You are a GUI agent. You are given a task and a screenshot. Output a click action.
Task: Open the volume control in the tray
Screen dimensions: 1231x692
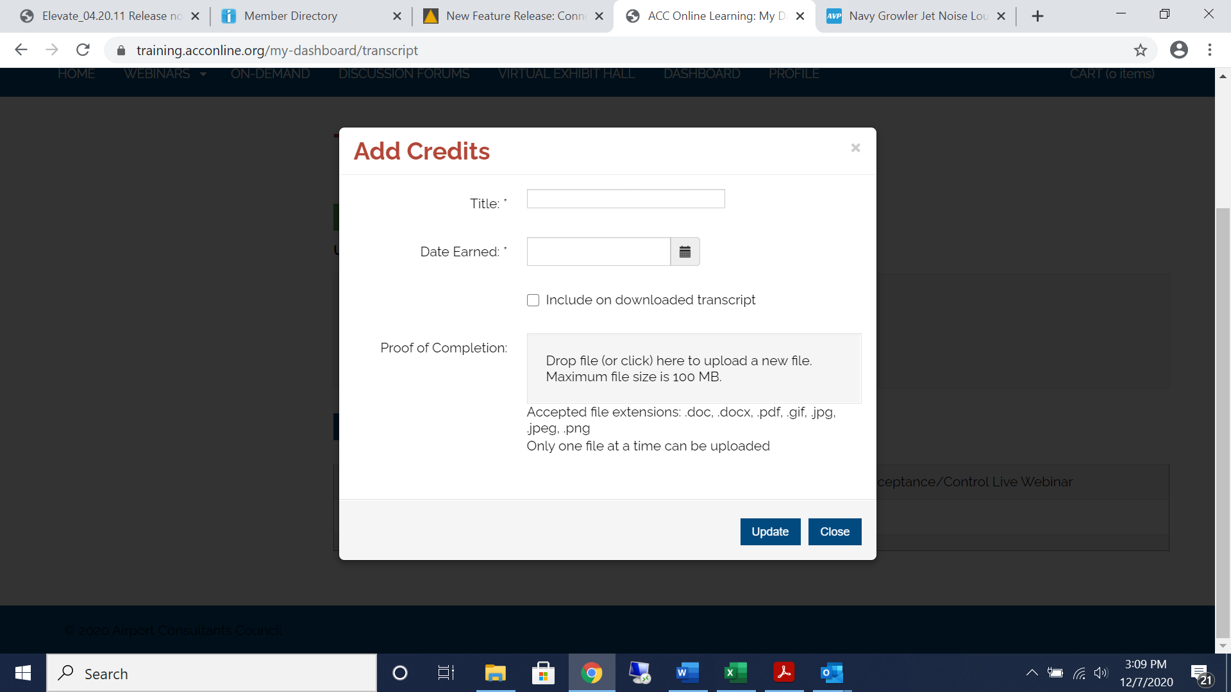coord(1101,673)
